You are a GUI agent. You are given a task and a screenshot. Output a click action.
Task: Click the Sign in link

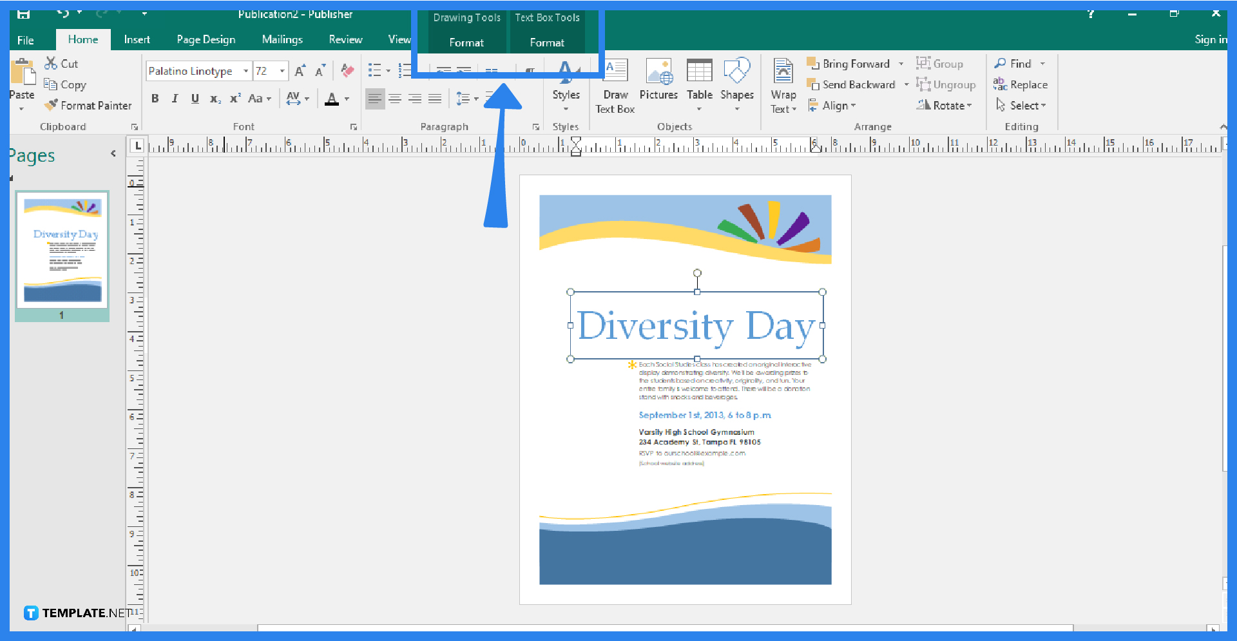coord(1210,39)
